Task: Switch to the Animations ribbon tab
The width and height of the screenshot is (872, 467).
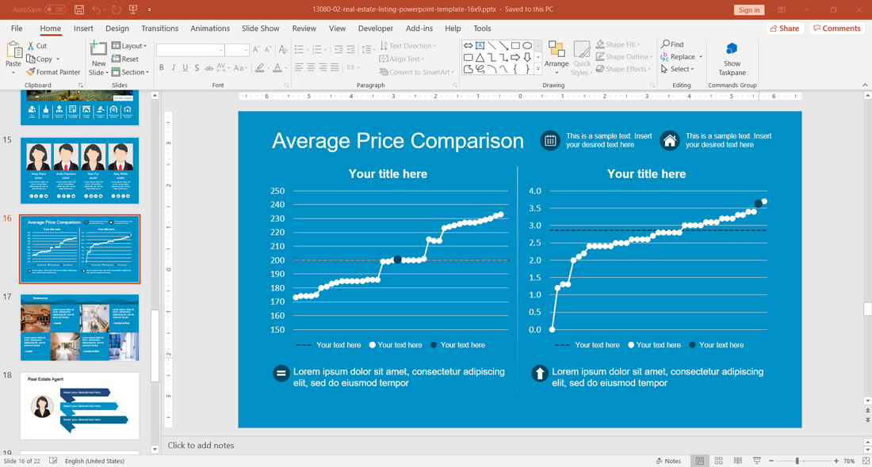Action: pos(210,28)
